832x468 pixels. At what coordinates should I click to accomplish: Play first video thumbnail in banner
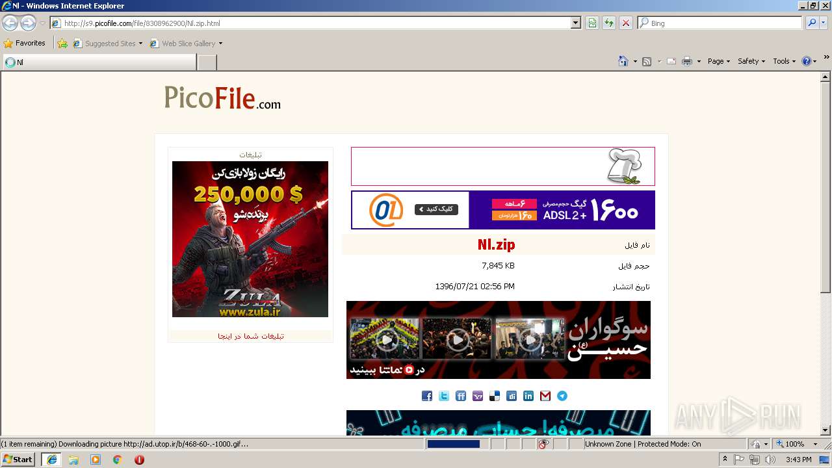[x=385, y=339]
